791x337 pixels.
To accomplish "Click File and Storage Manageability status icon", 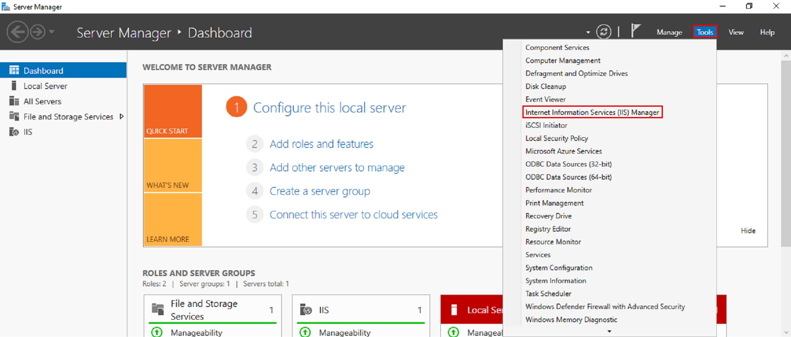I will point(157,332).
